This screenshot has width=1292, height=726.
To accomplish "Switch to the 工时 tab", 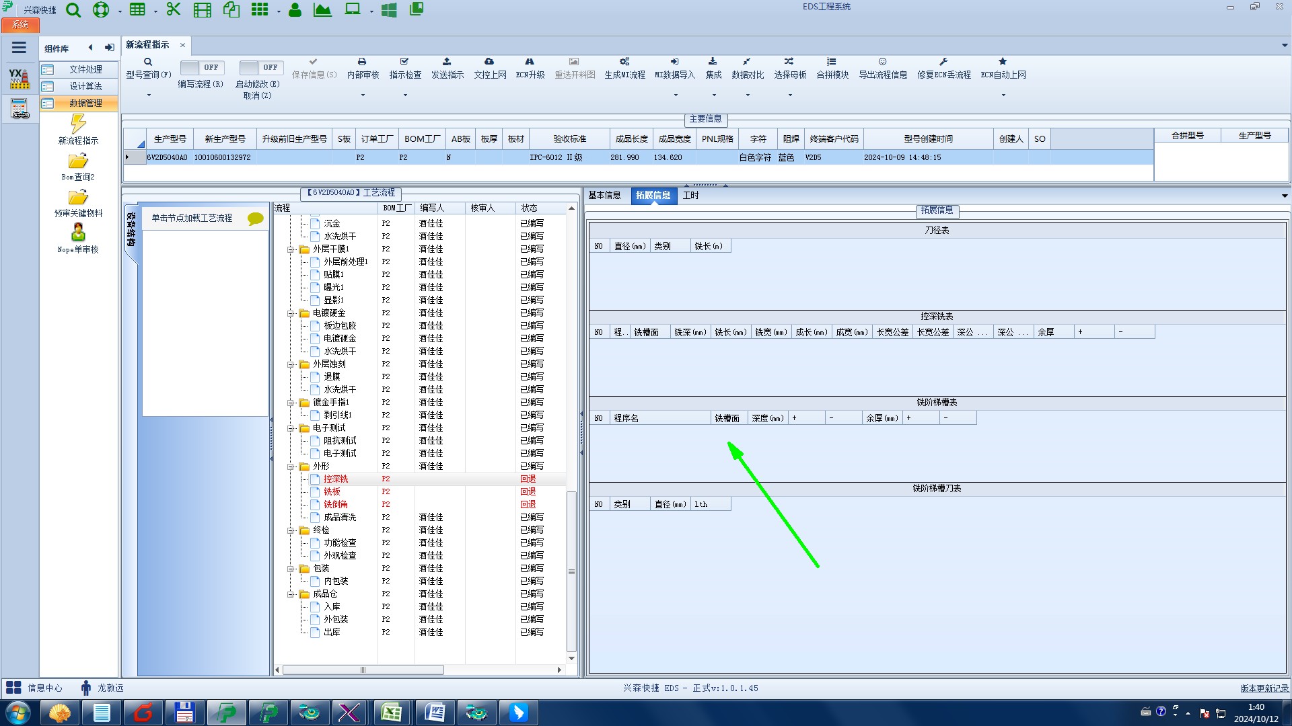I will 690,196.
